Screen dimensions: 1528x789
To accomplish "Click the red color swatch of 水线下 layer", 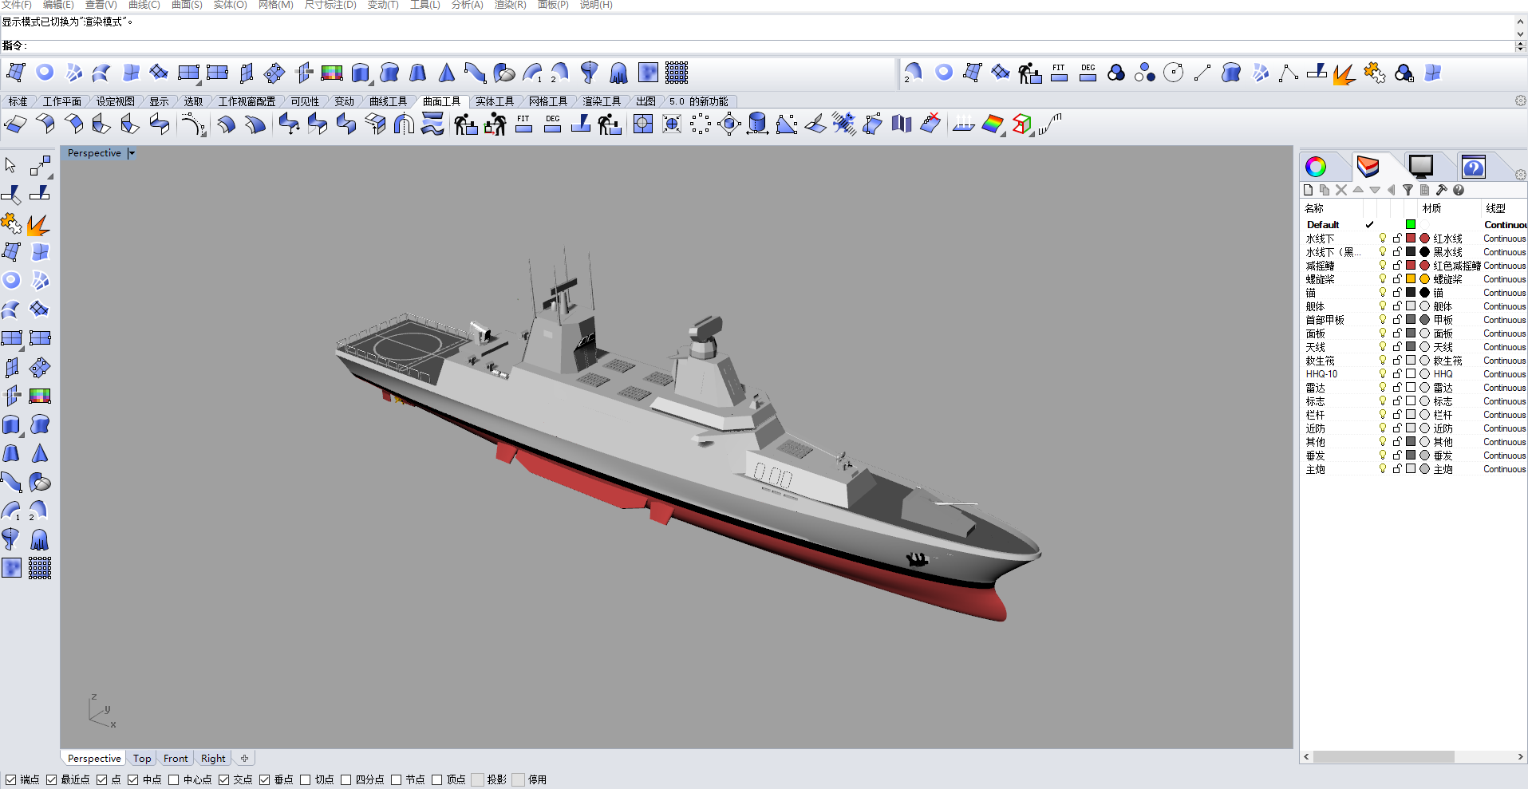I will [1411, 239].
